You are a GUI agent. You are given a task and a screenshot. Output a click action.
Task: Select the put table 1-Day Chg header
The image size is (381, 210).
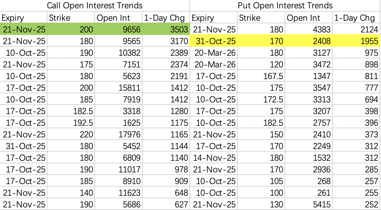[354, 18]
